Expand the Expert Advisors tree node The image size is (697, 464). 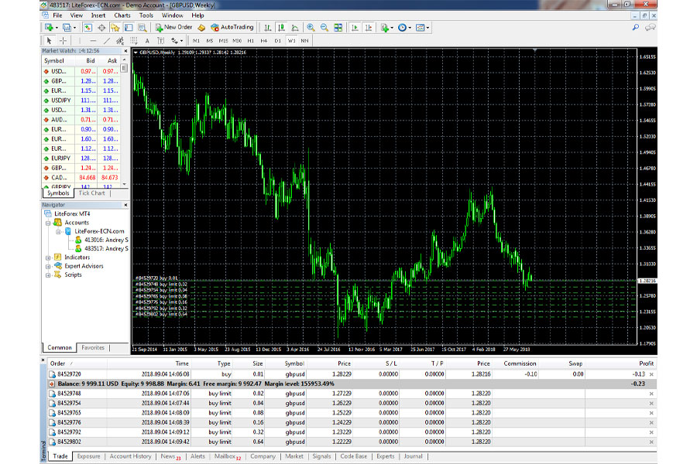(x=48, y=266)
